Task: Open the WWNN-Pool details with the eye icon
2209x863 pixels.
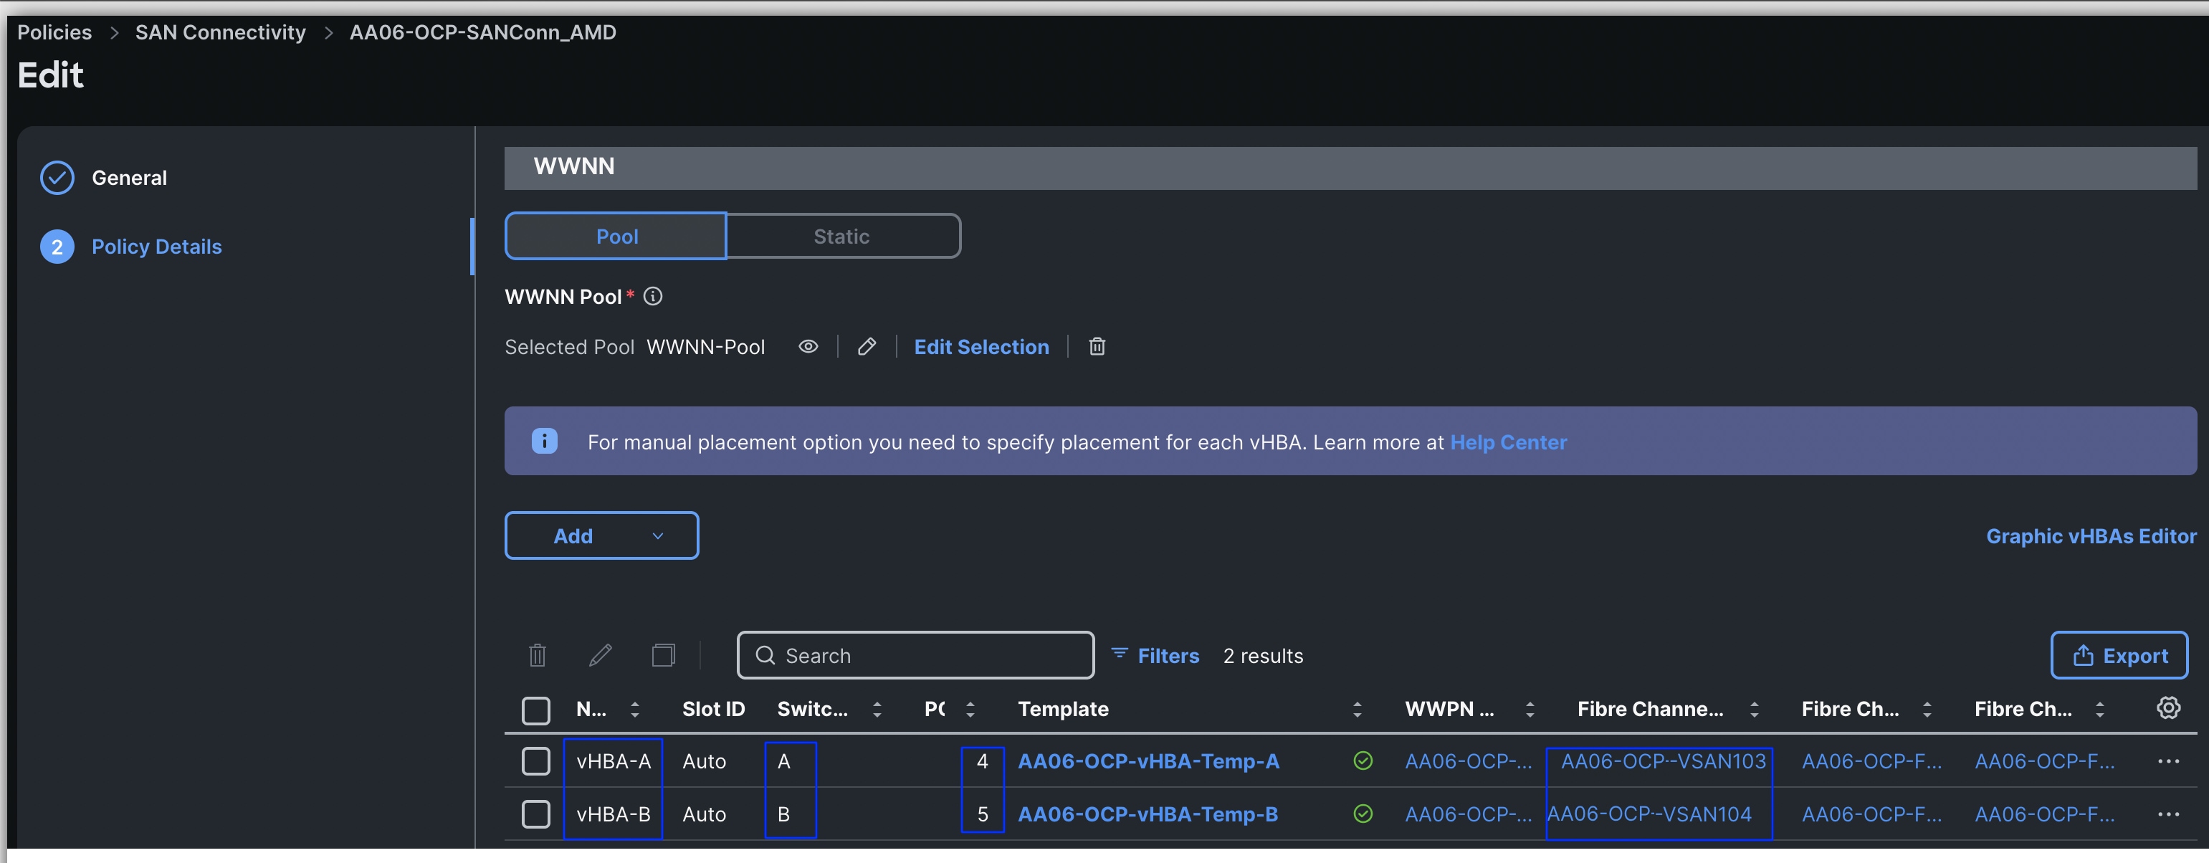Action: tap(808, 347)
